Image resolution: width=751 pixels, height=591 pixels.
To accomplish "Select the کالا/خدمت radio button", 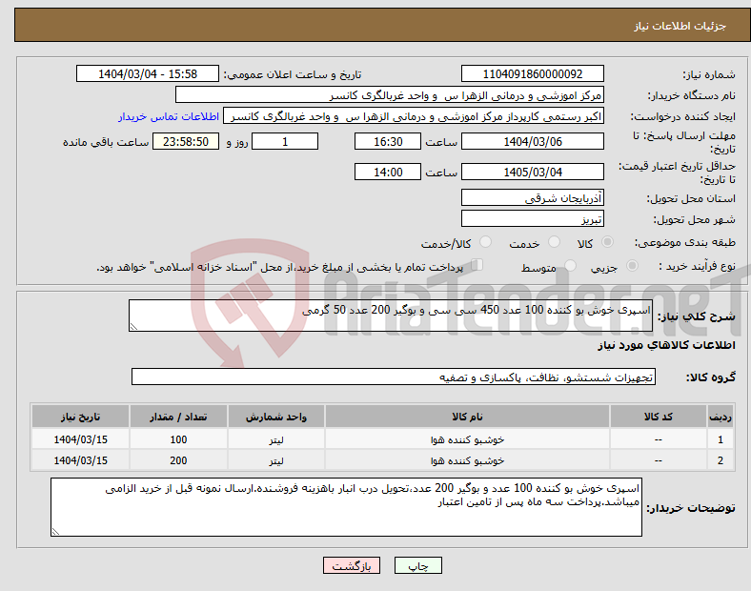I will [486, 242].
